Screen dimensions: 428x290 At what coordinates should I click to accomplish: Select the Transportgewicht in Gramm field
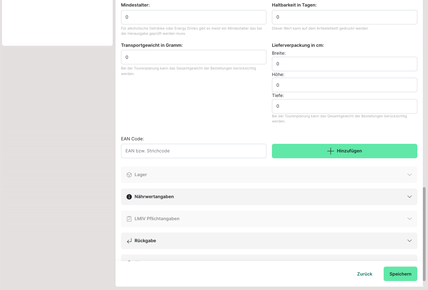pyautogui.click(x=194, y=57)
